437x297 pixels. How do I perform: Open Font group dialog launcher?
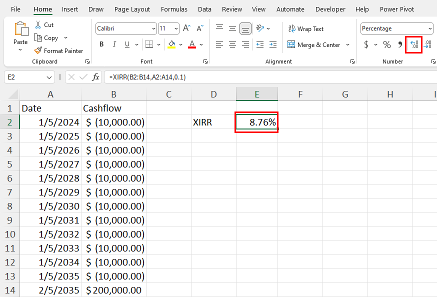pyautogui.click(x=205, y=61)
